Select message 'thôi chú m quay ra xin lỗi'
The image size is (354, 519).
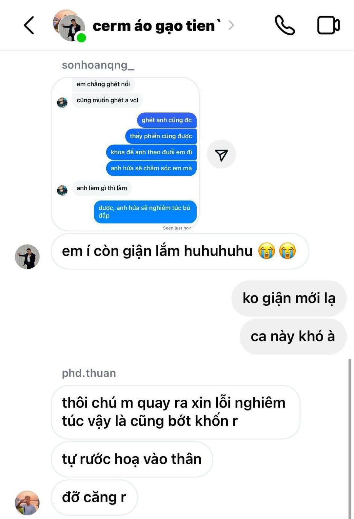pyautogui.click(x=175, y=412)
